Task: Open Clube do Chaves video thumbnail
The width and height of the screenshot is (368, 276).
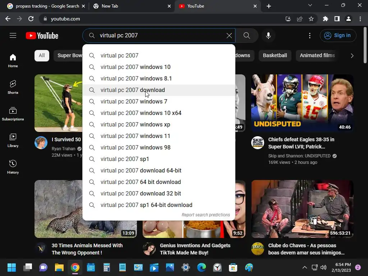Action: [302, 209]
